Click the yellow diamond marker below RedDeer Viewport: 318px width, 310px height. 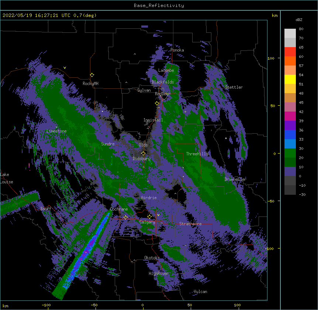[x=157, y=103]
